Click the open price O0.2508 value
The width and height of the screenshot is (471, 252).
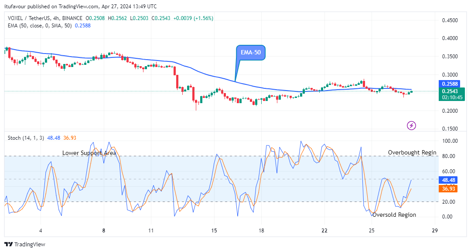(95, 18)
